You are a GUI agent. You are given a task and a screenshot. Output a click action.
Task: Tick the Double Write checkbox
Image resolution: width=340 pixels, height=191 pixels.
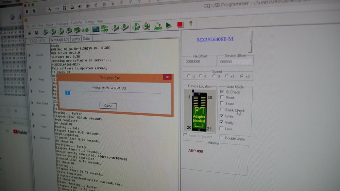(221, 137)
